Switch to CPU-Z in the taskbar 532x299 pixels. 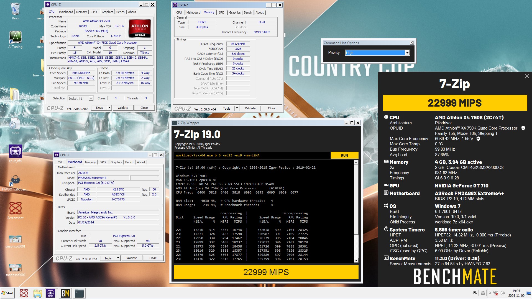[x=50, y=293]
